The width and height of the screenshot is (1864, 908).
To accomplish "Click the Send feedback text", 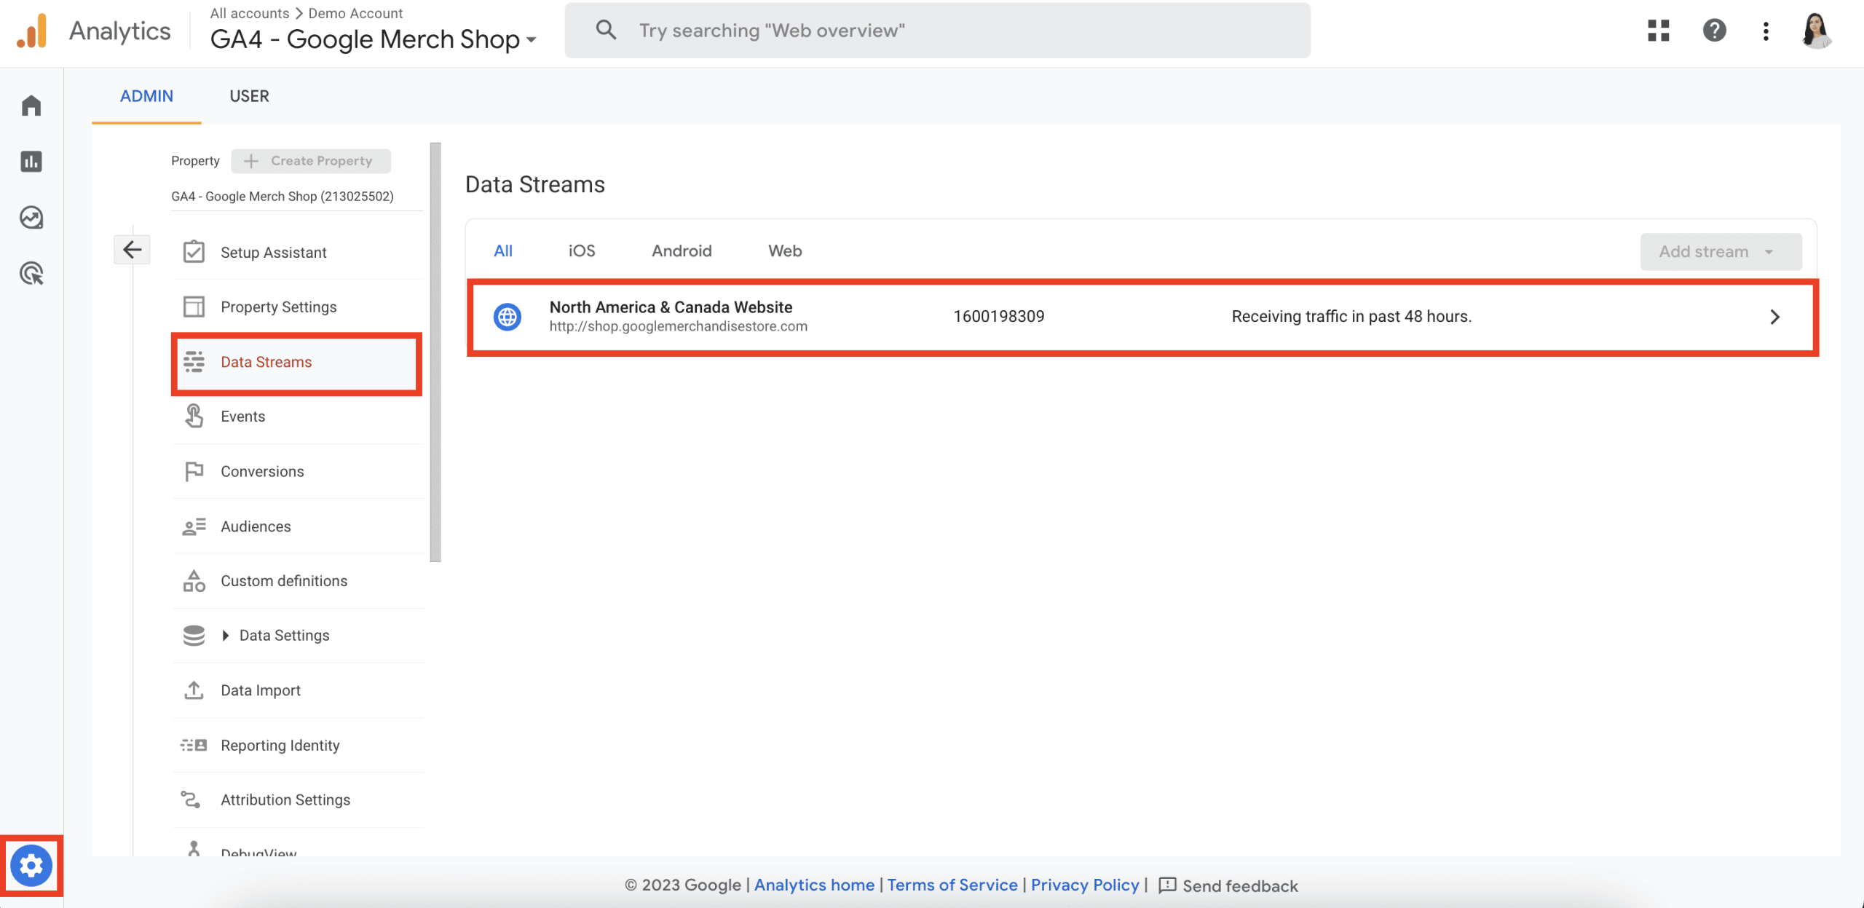I will [1240, 886].
